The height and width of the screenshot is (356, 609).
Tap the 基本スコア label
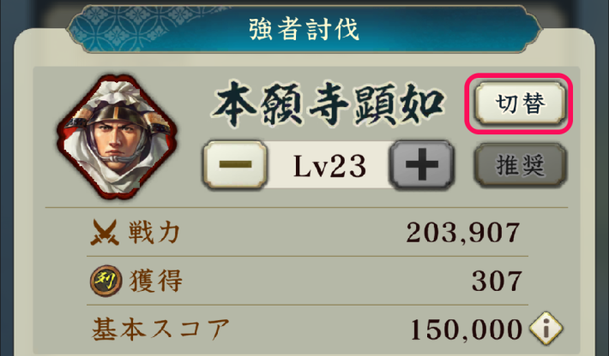(x=160, y=329)
